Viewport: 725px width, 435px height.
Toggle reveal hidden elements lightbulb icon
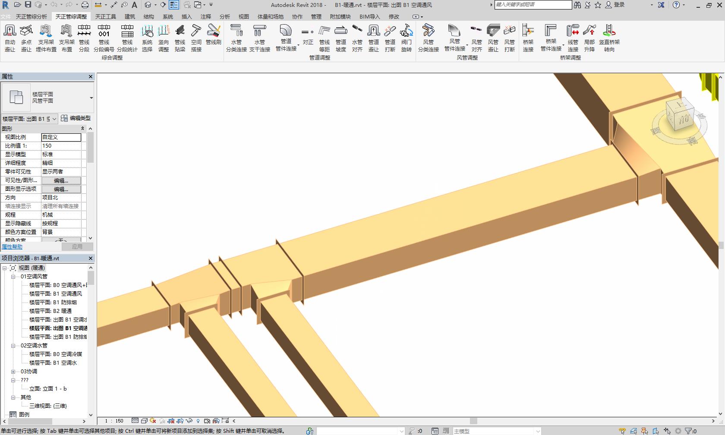tap(198, 421)
